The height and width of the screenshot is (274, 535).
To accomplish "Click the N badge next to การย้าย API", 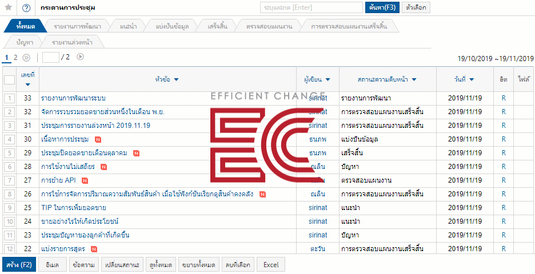I will pyautogui.click(x=85, y=180).
